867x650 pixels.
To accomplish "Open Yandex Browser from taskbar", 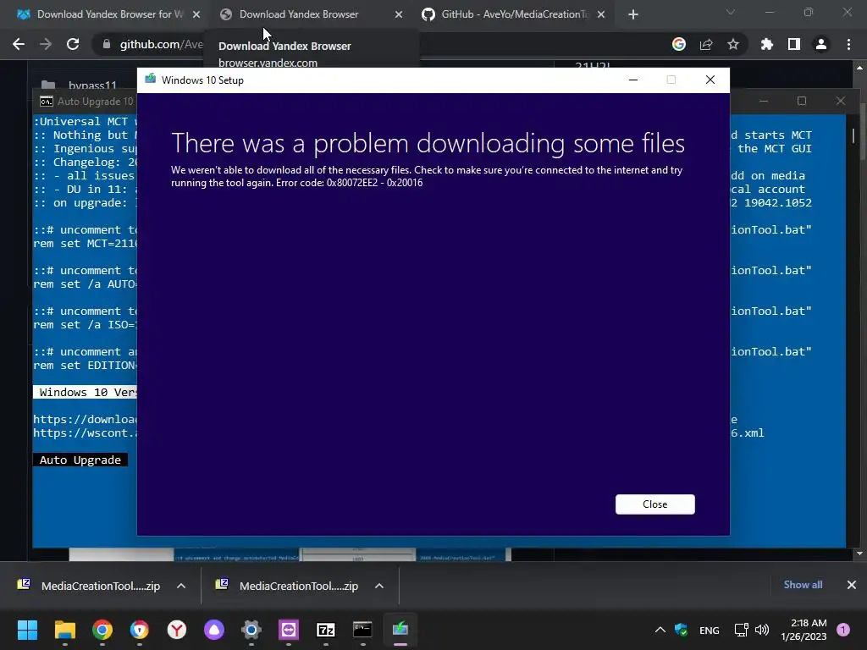I will [177, 630].
